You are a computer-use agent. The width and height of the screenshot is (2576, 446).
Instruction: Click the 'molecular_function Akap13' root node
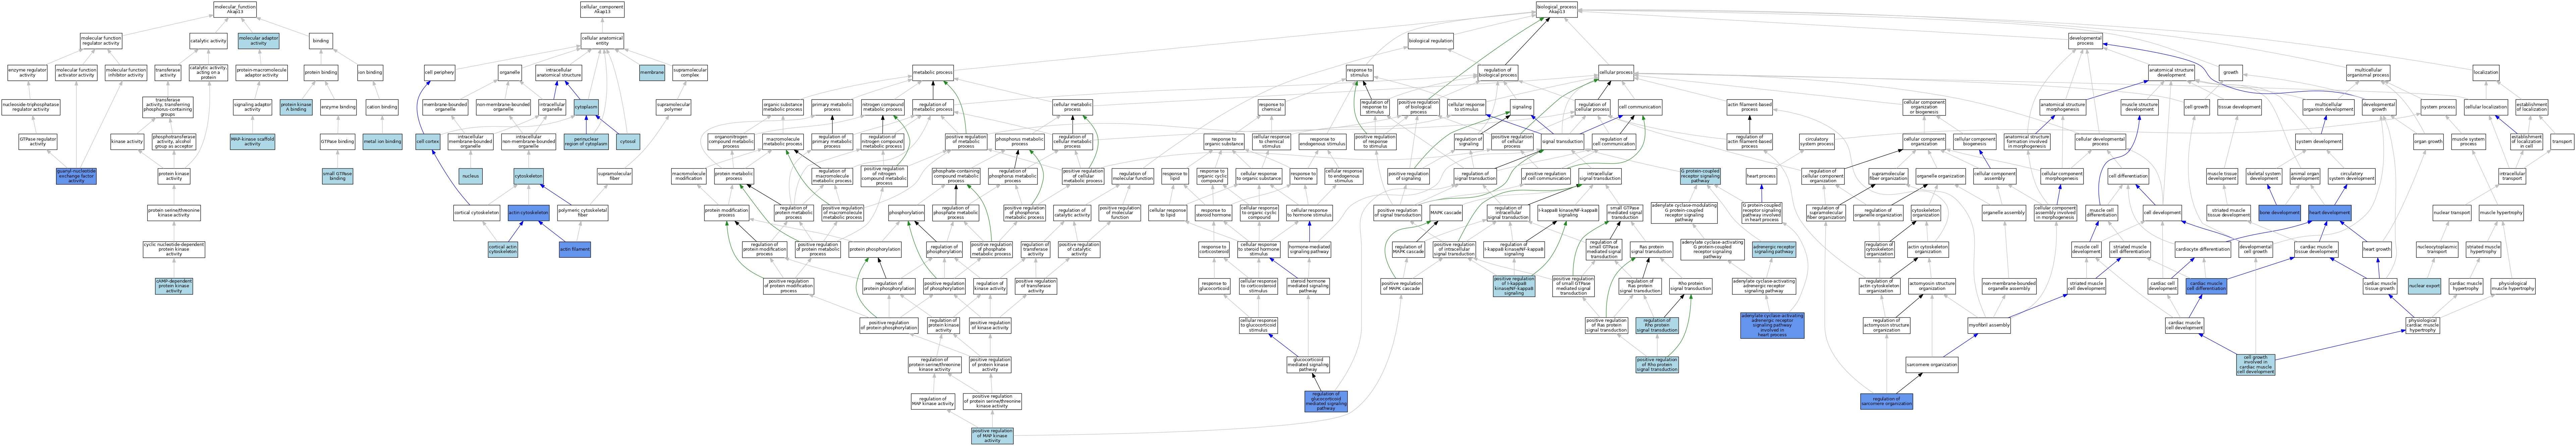[235, 9]
